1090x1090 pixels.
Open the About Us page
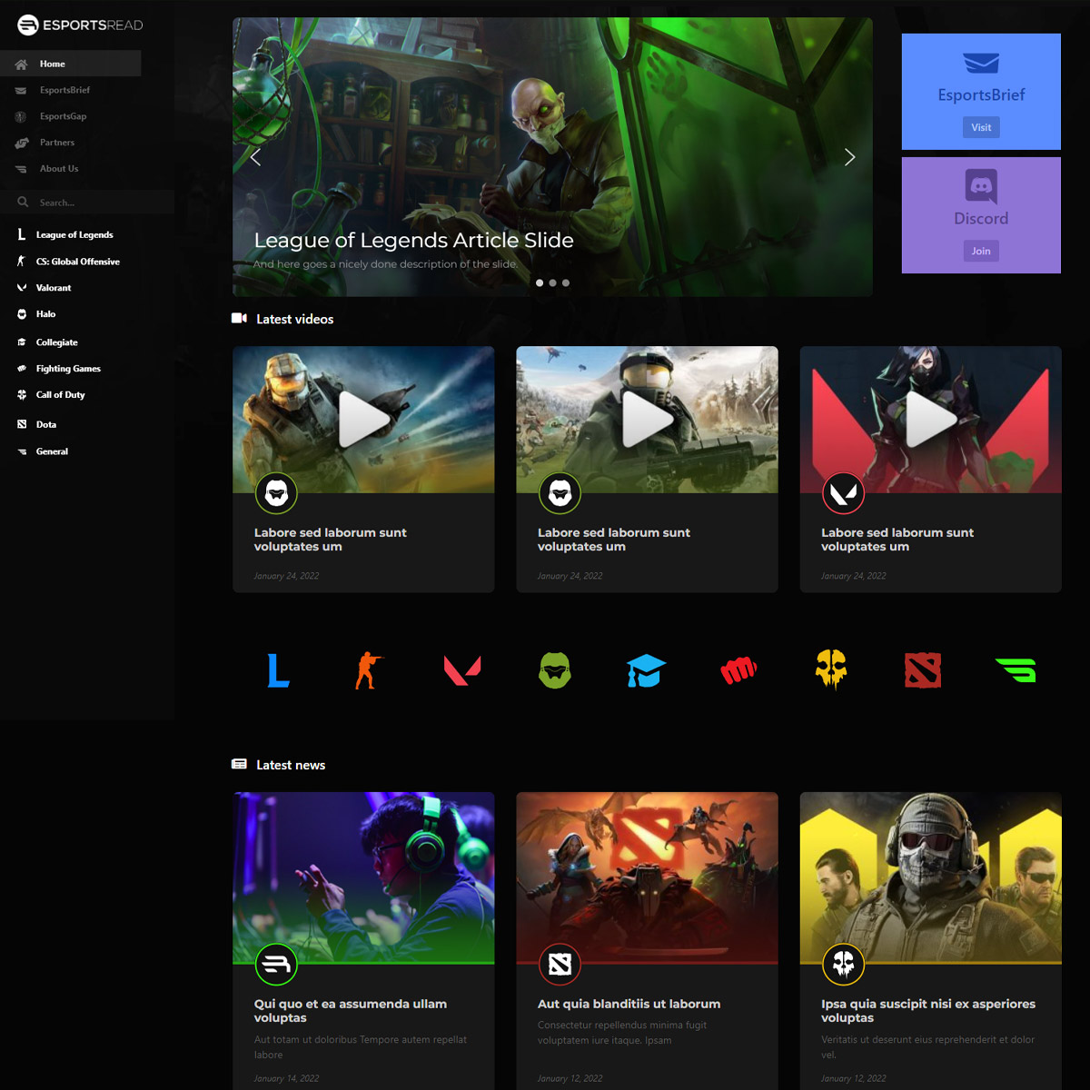pos(59,169)
